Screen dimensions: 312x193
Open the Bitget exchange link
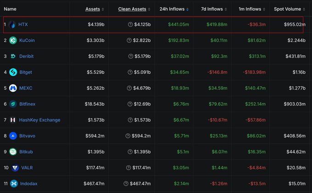pyautogui.click(x=26, y=72)
